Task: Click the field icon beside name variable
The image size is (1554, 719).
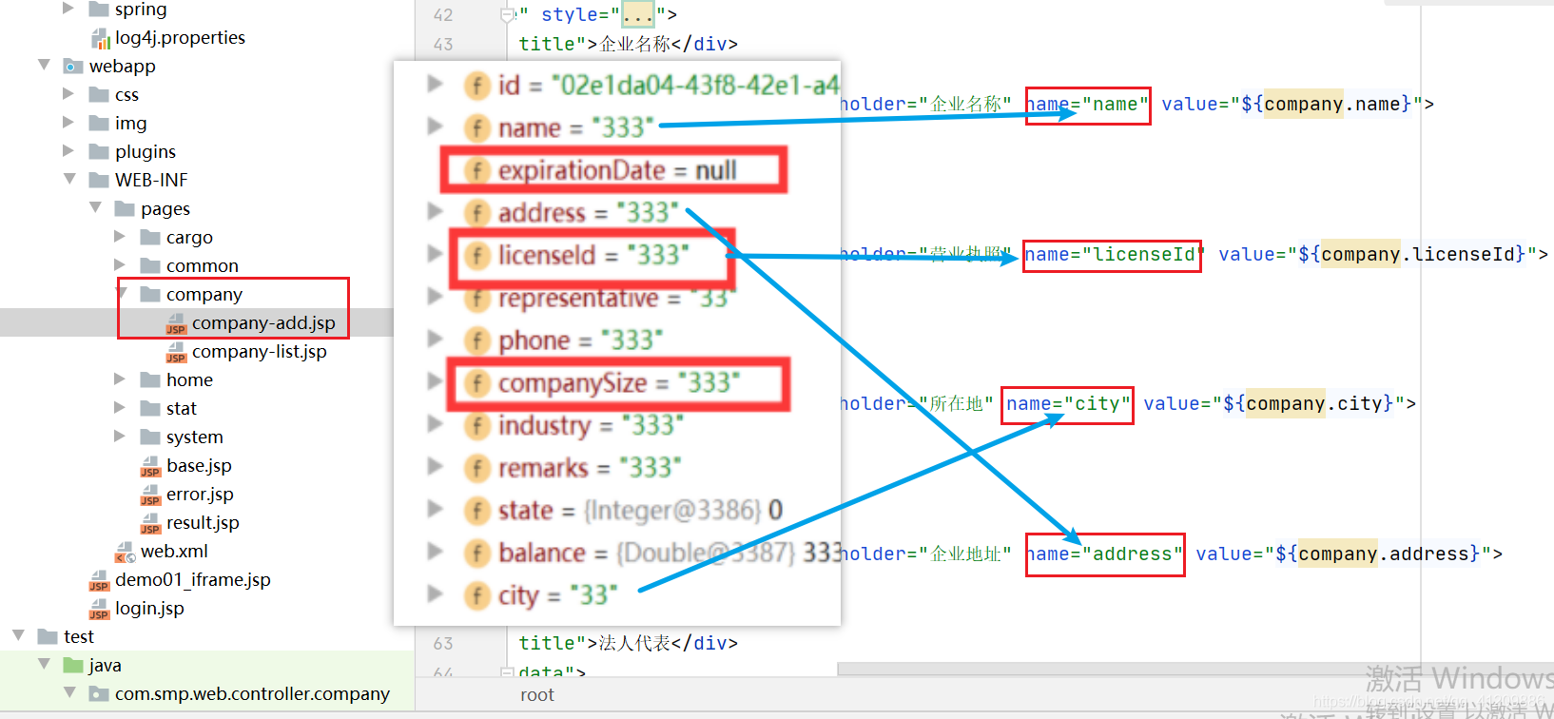Action: pyautogui.click(x=477, y=127)
